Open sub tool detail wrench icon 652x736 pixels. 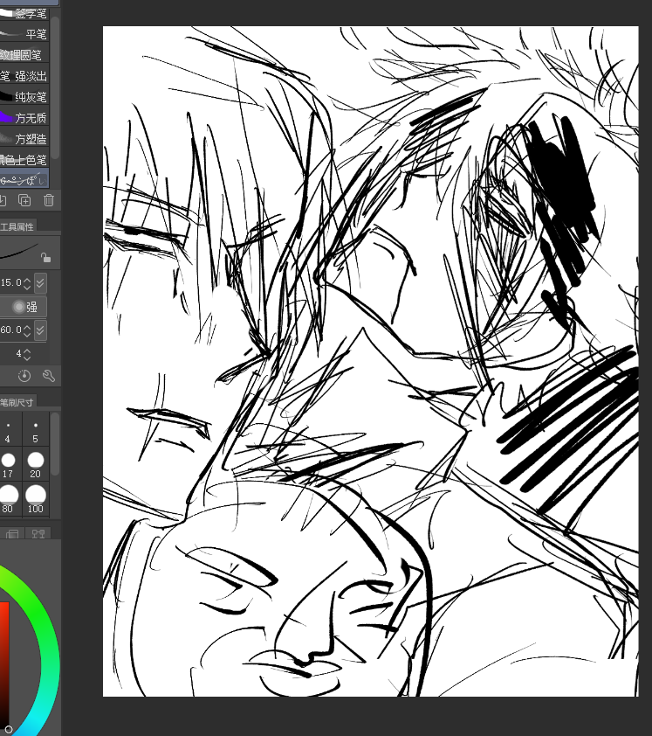49,376
